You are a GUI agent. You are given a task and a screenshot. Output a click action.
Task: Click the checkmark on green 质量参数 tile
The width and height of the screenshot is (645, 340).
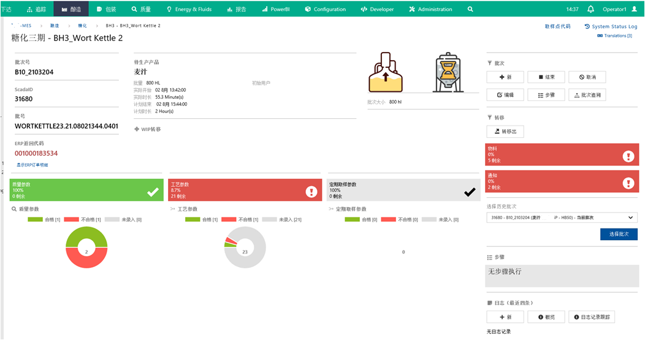(152, 192)
